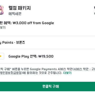Viewport: 95px width, 95px height.
Task: Open the ₩3,000 off from Google benefit
Action: tap(33, 23)
